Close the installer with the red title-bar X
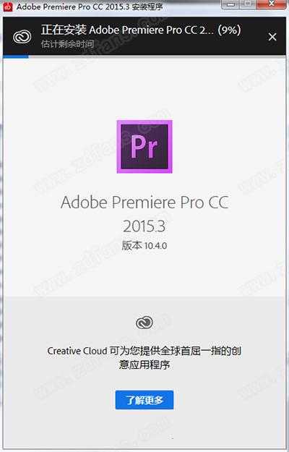 tap(272, 4)
